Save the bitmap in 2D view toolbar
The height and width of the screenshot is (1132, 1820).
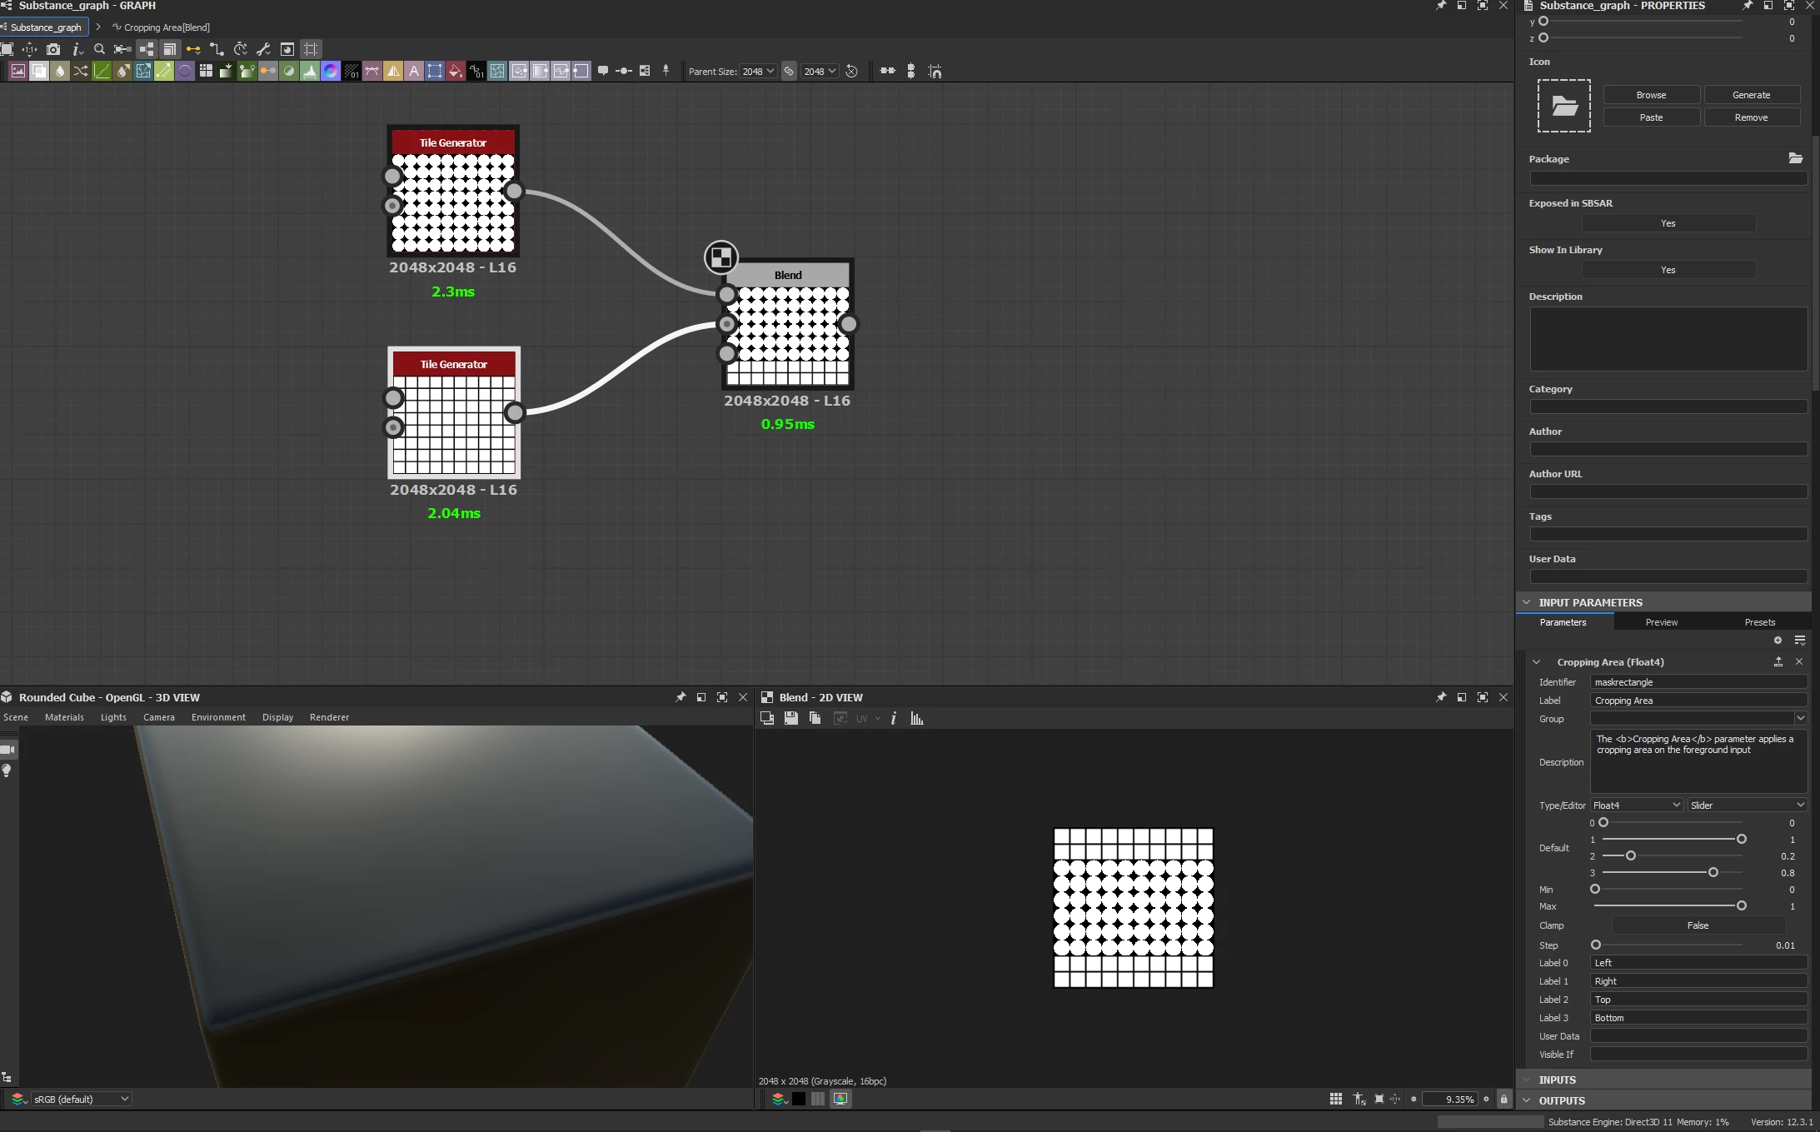coord(791,719)
